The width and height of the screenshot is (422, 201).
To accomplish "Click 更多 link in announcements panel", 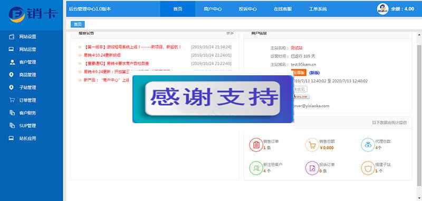I will pos(230,33).
